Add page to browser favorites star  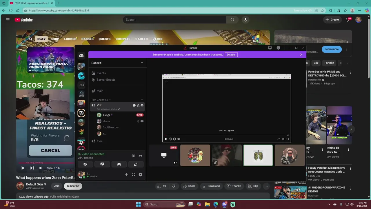pyautogui.click(x=322, y=10)
